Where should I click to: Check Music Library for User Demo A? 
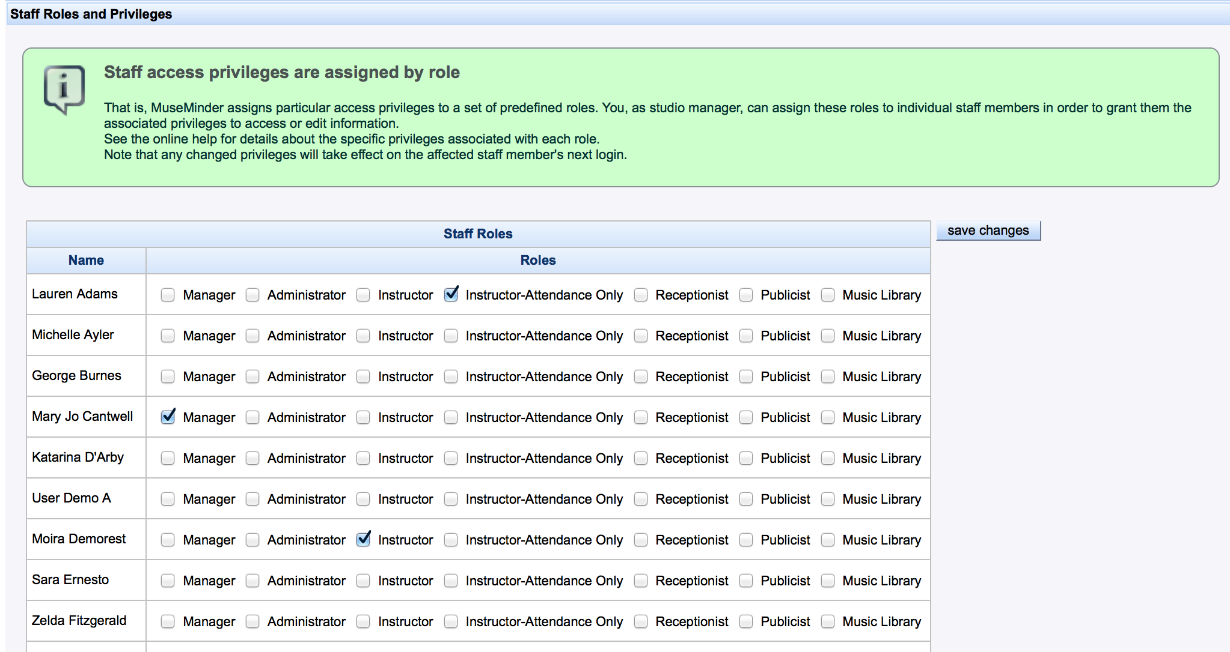tap(828, 499)
